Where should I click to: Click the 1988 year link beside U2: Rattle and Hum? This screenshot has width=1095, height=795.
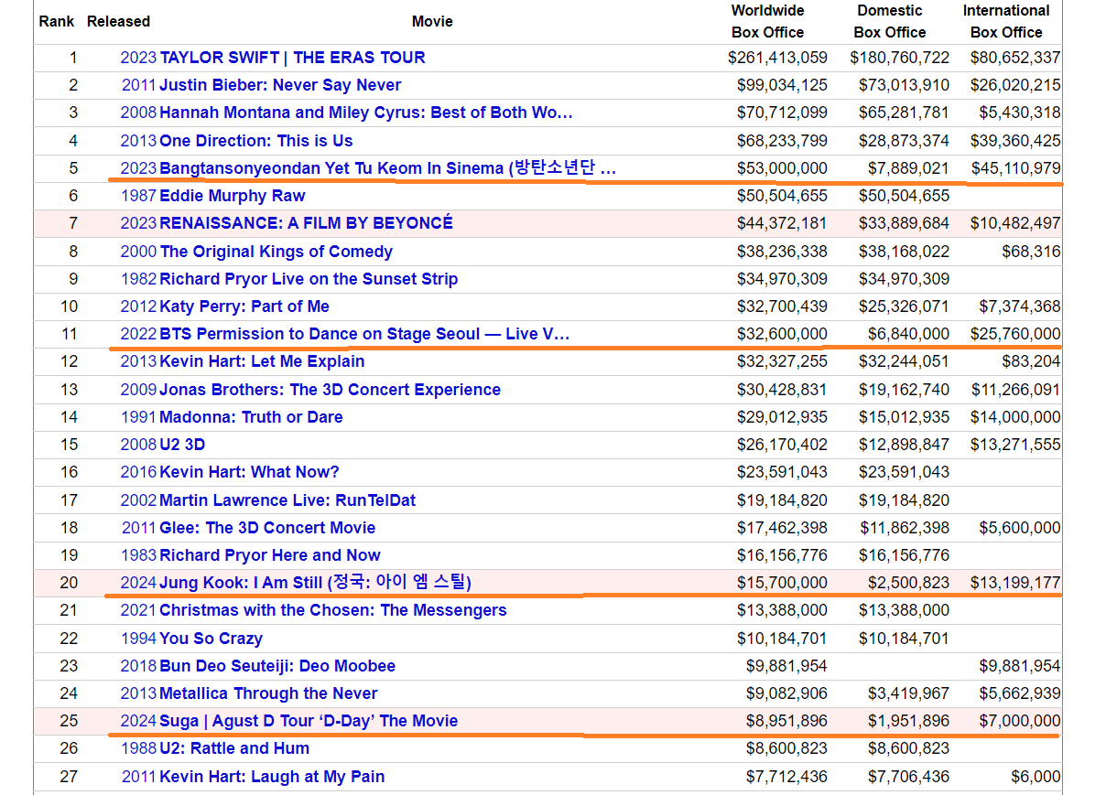tap(138, 748)
